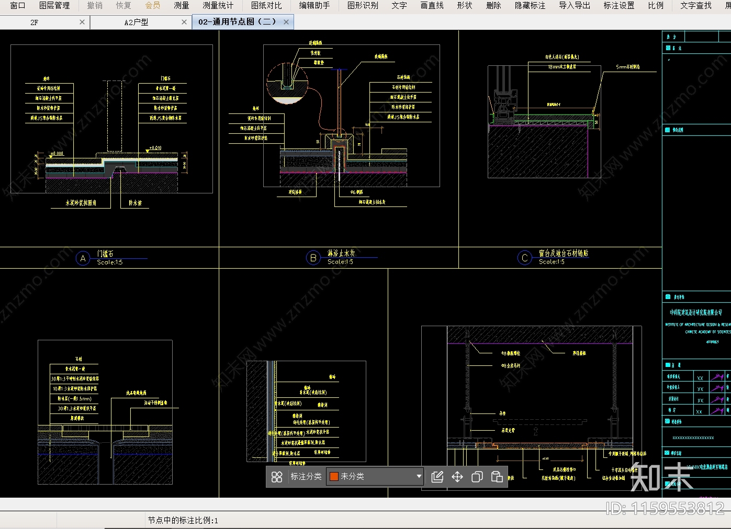Toggle 隐藏标注 hide annotations

click(x=530, y=5)
